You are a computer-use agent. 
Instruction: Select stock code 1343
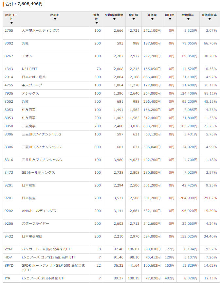tap(9, 69)
